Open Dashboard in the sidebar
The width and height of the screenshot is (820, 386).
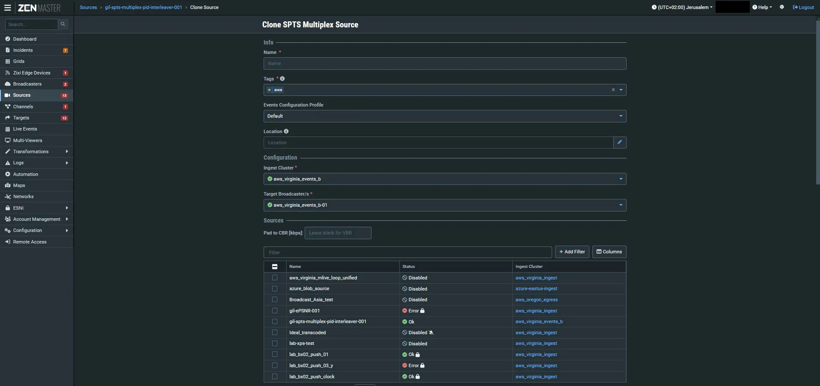[37, 39]
